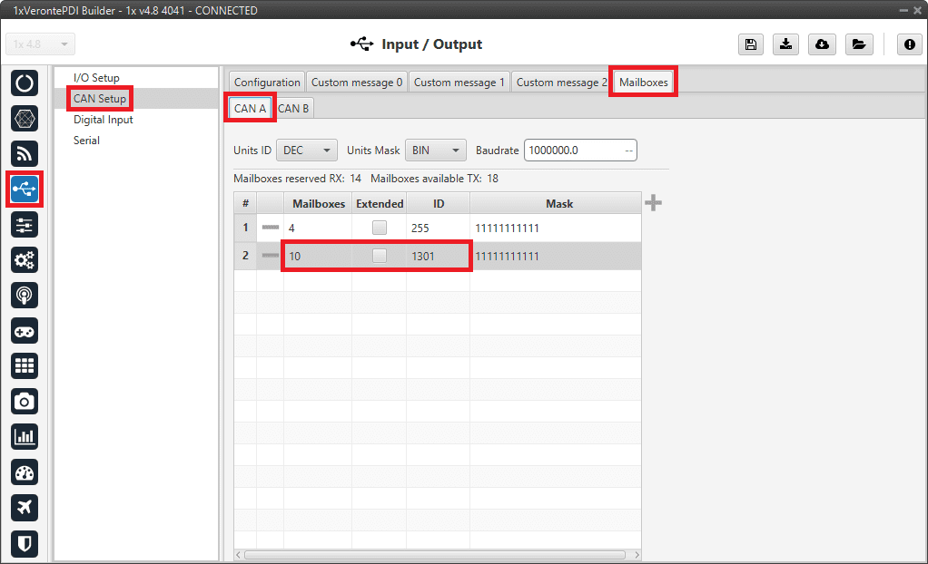This screenshot has width=928, height=564.
Task: Open the camera section in sidebar
Action: point(25,401)
